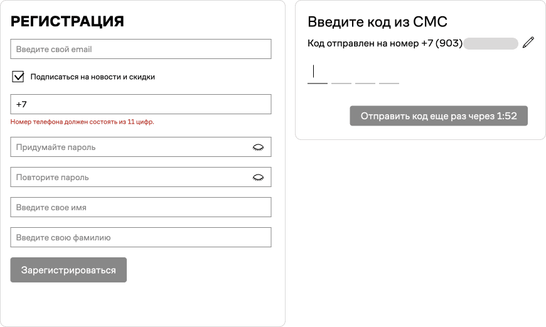Click 'Отправить код еще раз' button
The width and height of the screenshot is (546, 327).
(x=439, y=116)
